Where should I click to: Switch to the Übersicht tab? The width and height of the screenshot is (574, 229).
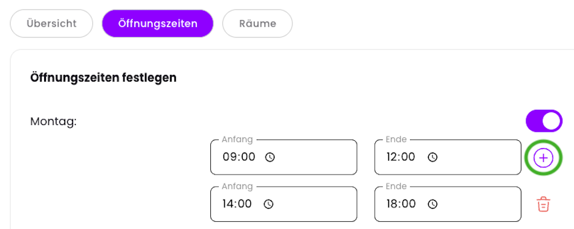(51, 24)
